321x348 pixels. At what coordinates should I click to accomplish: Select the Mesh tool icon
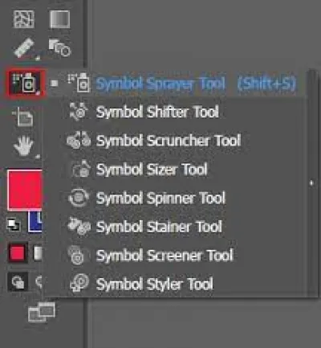click(x=24, y=19)
